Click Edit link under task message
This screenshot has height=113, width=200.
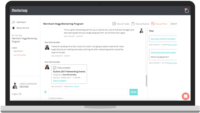coord(72,87)
